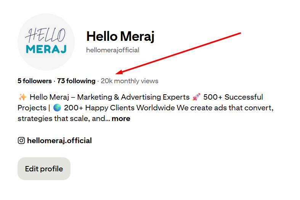Click the sparkles emoji in the bio

coord(22,97)
